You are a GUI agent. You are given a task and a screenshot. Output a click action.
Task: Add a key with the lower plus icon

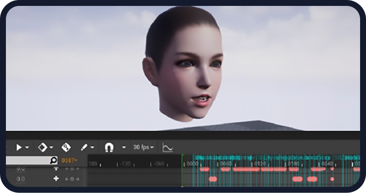click(x=56, y=179)
